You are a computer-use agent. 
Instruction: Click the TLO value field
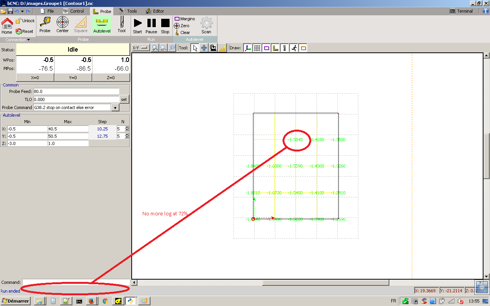76,99
